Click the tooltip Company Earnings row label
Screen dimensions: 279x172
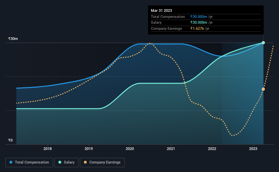[167, 28]
